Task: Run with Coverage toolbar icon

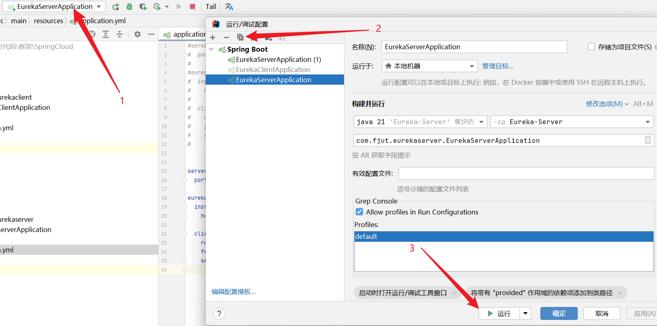Action: 143,7
